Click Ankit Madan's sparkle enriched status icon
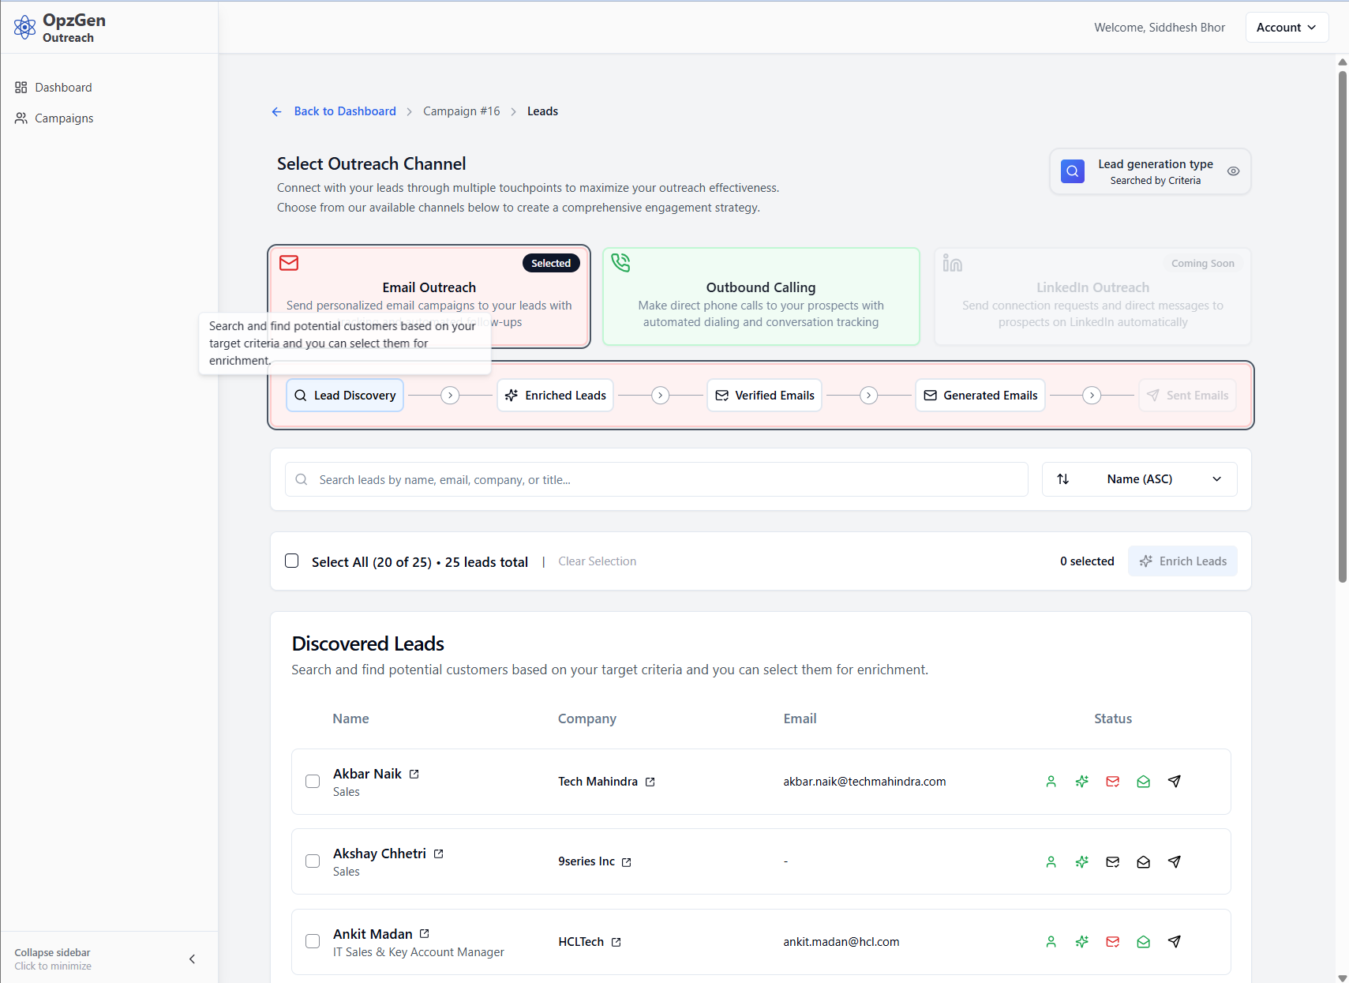This screenshot has width=1349, height=983. click(x=1082, y=942)
